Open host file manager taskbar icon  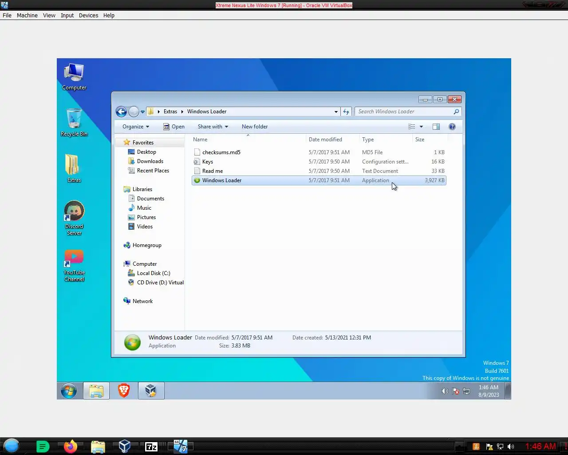pyautogui.click(x=98, y=447)
